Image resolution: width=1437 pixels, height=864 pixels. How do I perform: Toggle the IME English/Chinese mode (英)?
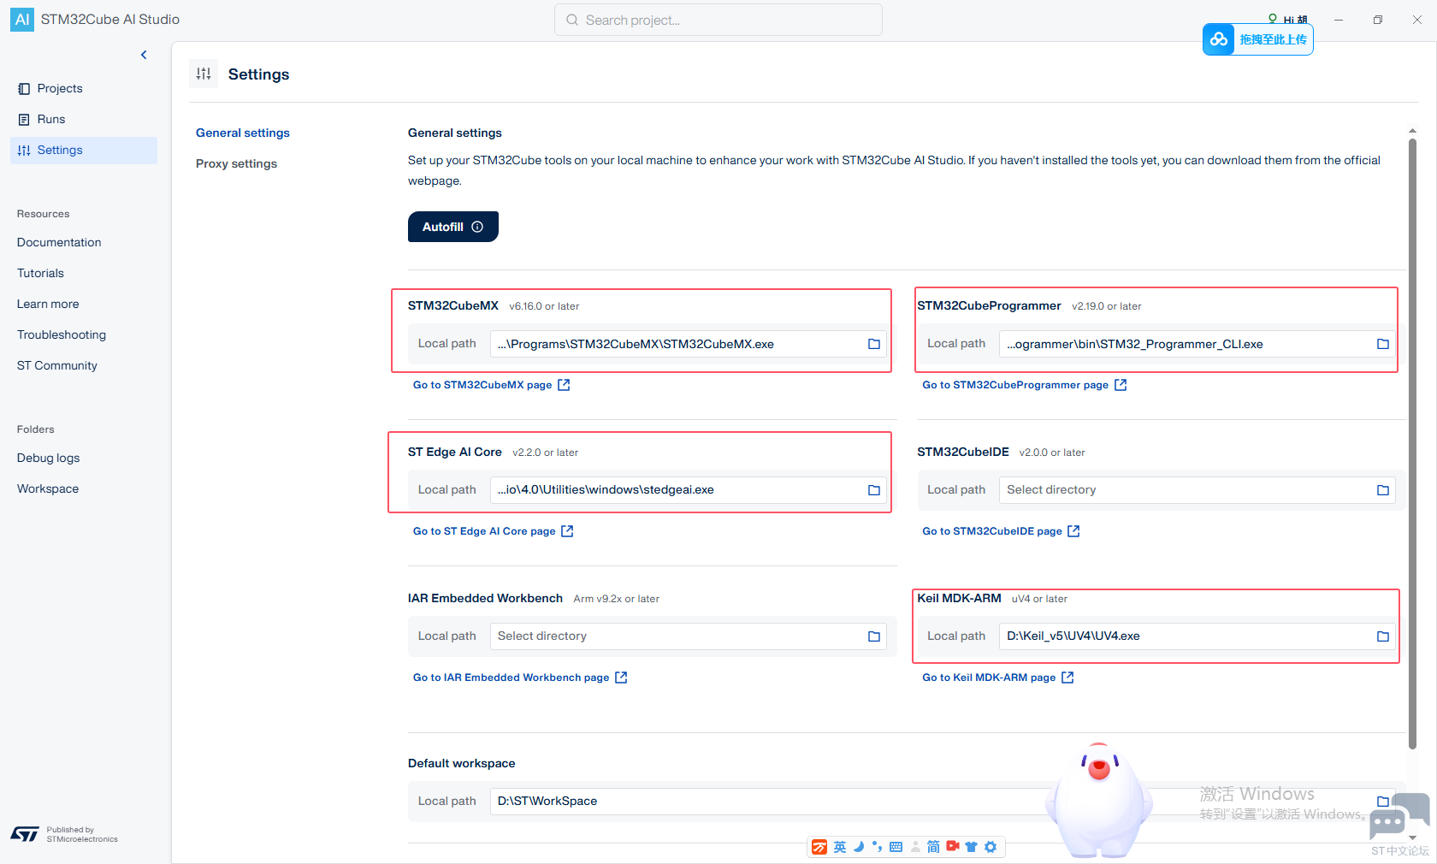pyautogui.click(x=840, y=847)
